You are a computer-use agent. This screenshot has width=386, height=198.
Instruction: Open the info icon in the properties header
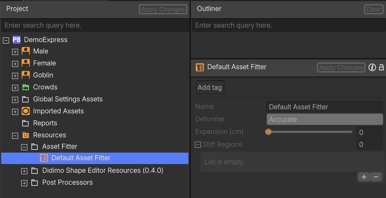pyautogui.click(x=372, y=67)
